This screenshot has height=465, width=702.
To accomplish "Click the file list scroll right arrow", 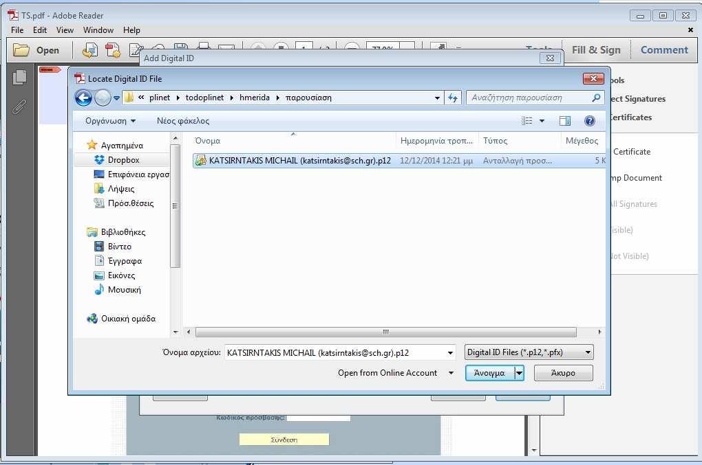I will tap(600, 332).
